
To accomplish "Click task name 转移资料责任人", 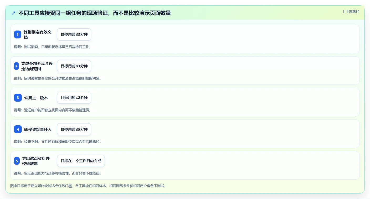I will [38, 129].
